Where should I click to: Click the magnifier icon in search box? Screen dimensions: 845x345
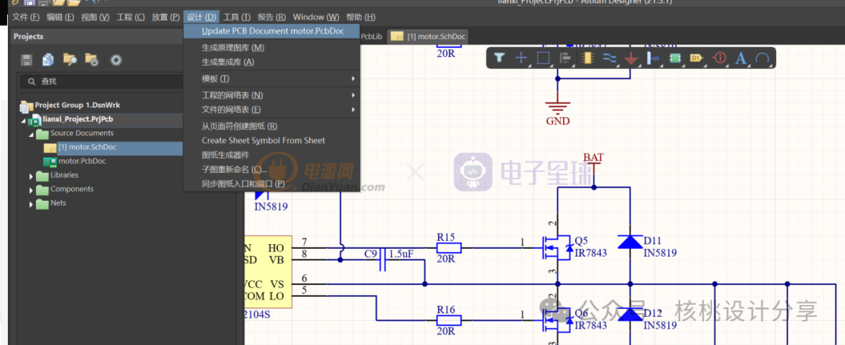click(31, 81)
